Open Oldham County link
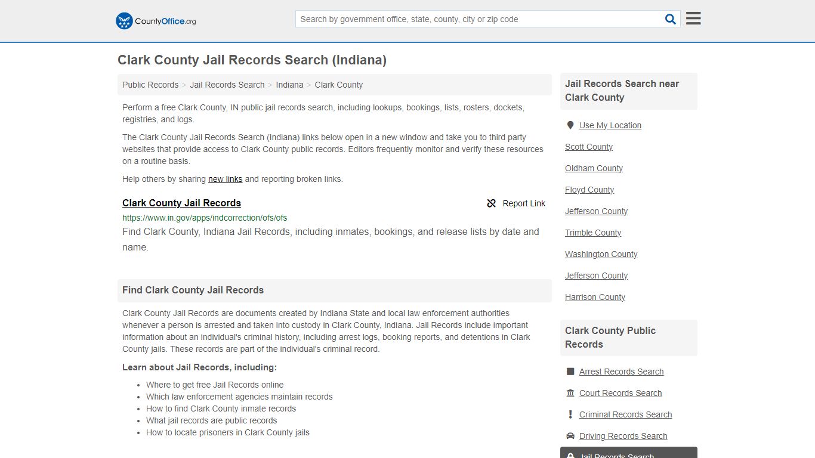The width and height of the screenshot is (815, 458). 594,168
